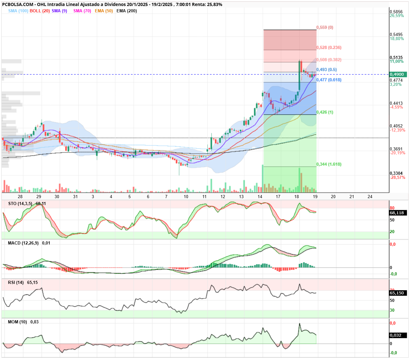Click the MOM (10) indicator title
Image resolution: width=410 pixels, height=359 pixels.
click(17, 322)
